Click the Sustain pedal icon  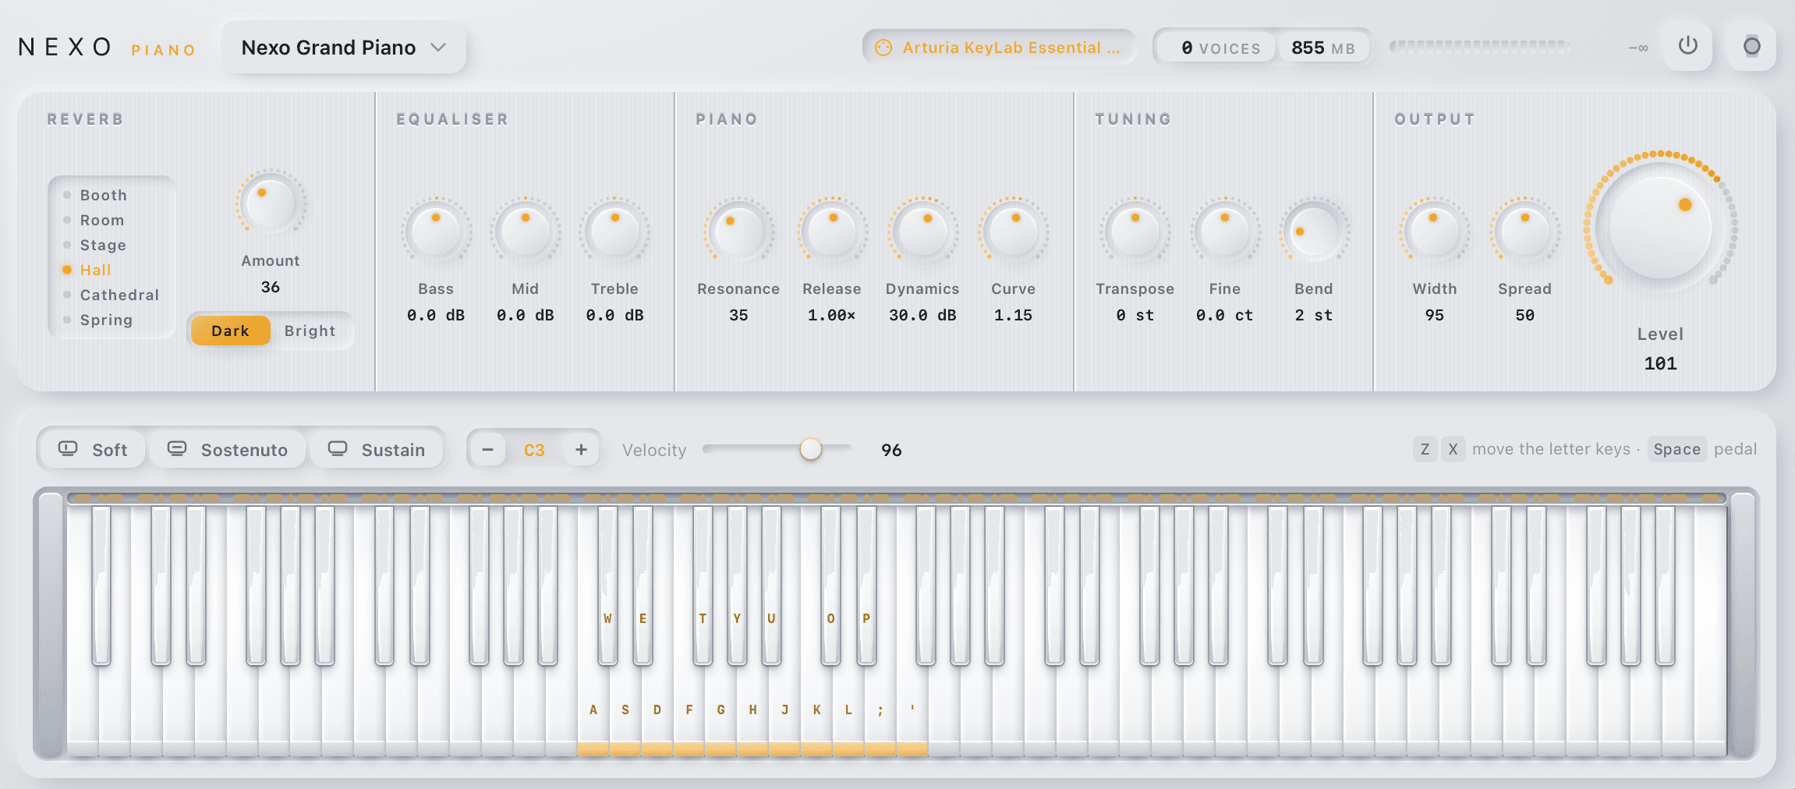point(338,448)
